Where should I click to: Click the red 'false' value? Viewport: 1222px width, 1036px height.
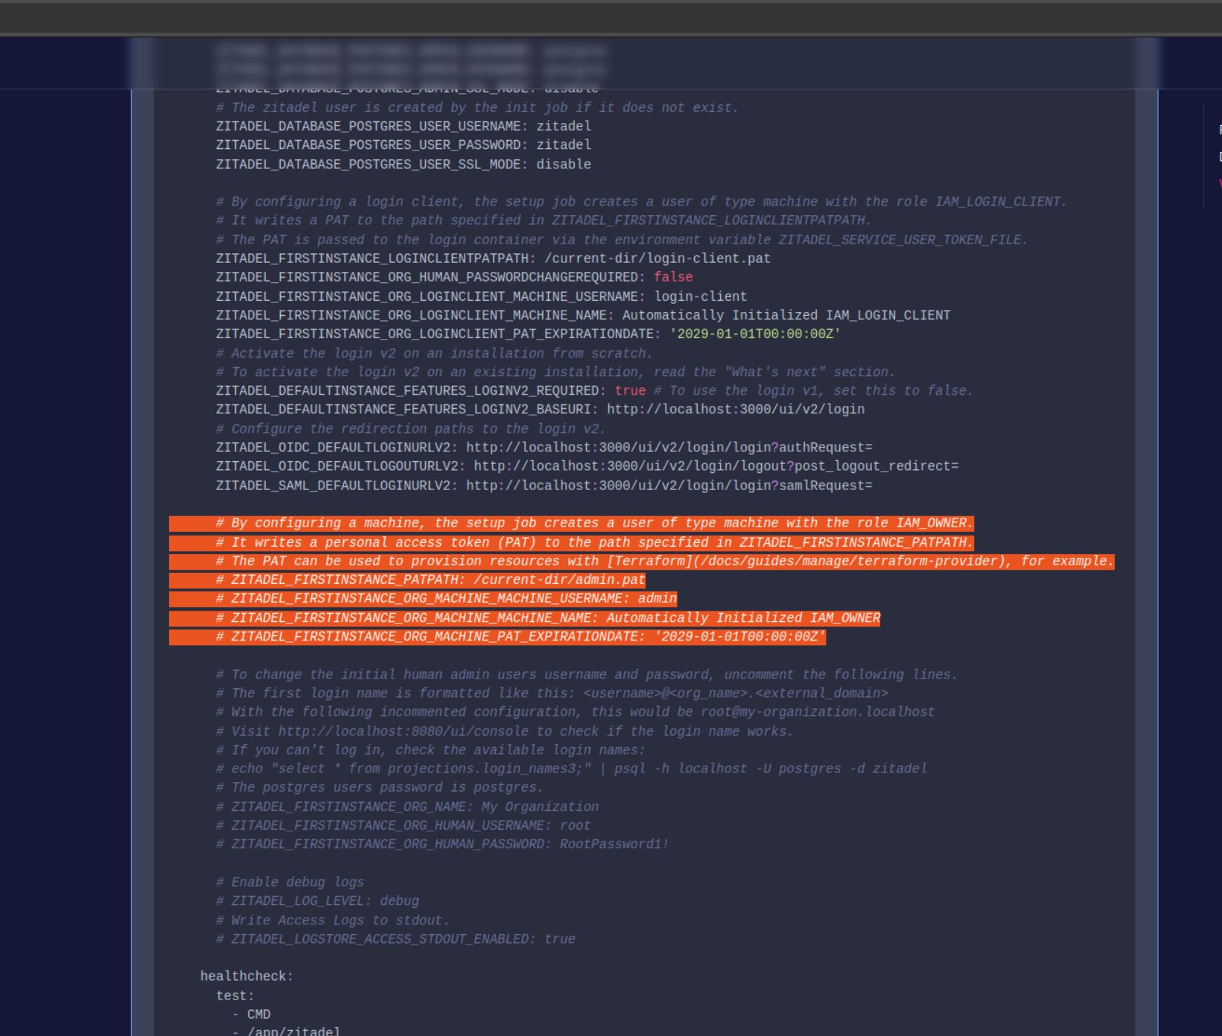[x=673, y=277]
